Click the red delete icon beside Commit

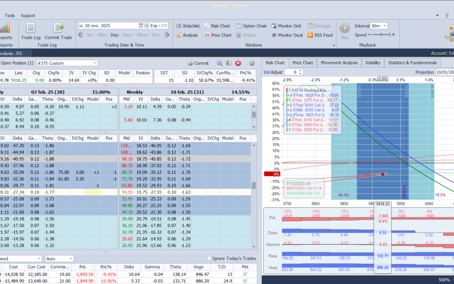coord(238,63)
